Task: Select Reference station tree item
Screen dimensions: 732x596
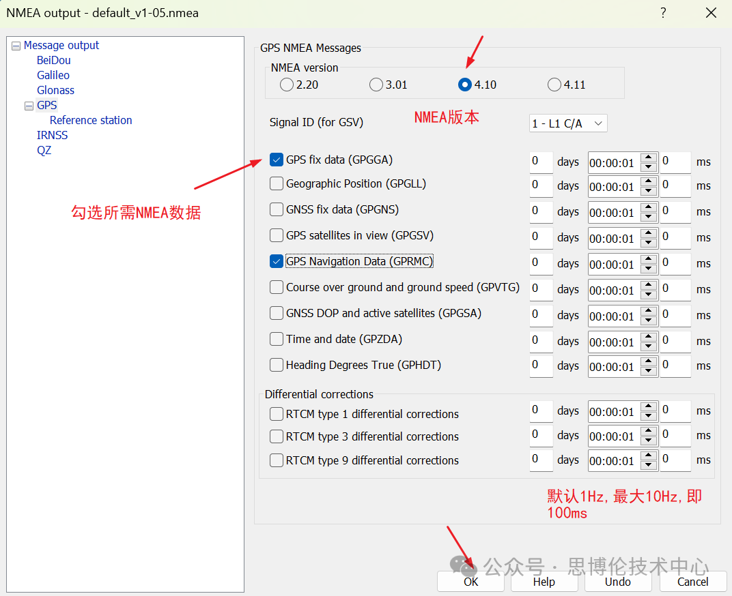Action: pyautogui.click(x=91, y=120)
